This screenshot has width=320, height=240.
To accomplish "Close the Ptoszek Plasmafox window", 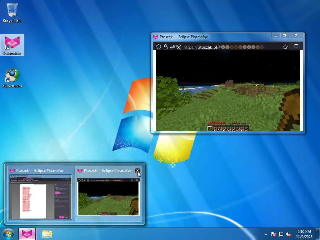I will pos(296,36).
